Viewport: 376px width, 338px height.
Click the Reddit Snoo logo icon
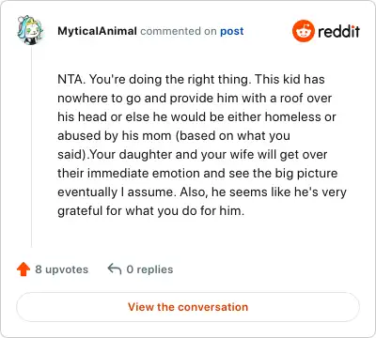(303, 31)
